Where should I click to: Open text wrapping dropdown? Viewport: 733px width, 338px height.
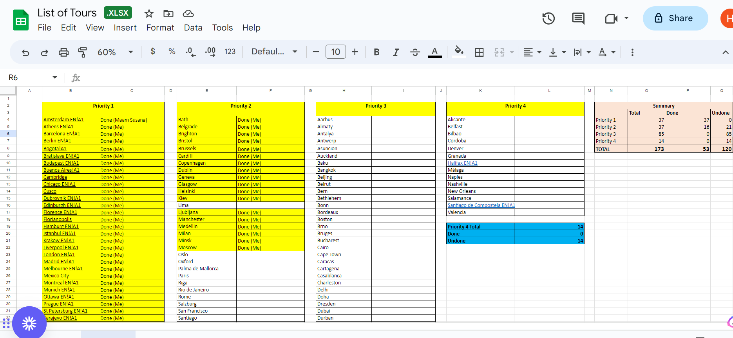[x=582, y=52]
